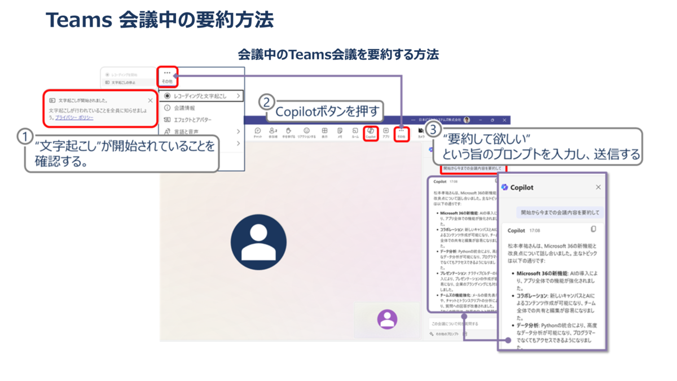Click the company name text in the title bar
This screenshot has width=677, height=381.
coord(441,120)
